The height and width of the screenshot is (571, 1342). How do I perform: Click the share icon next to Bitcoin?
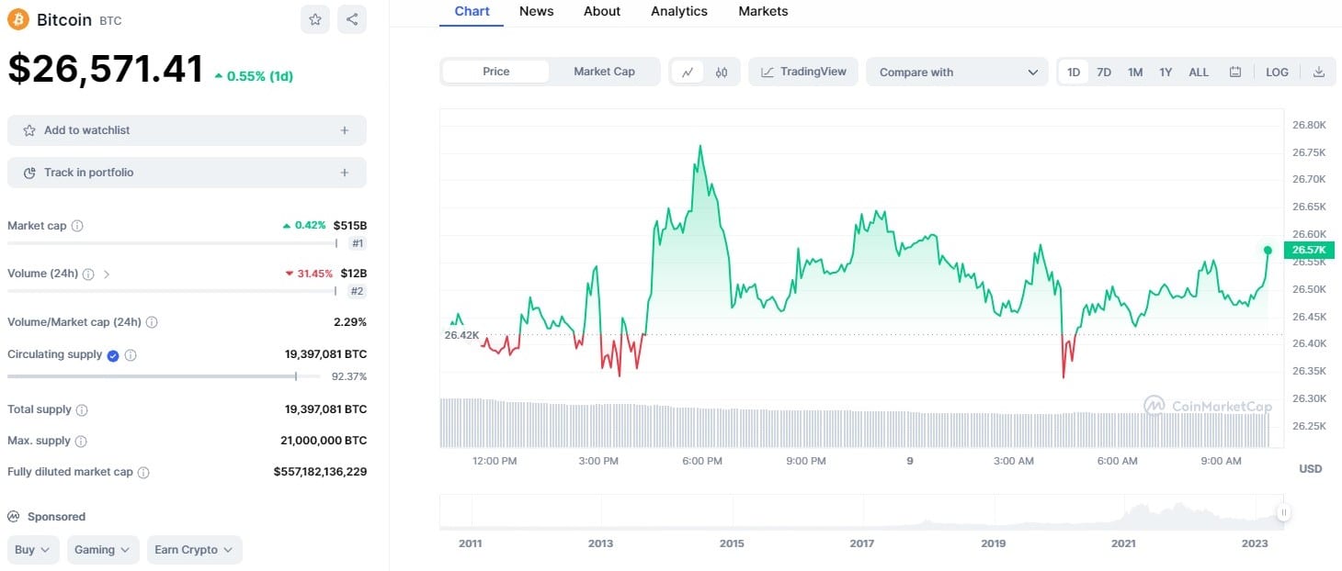352,19
